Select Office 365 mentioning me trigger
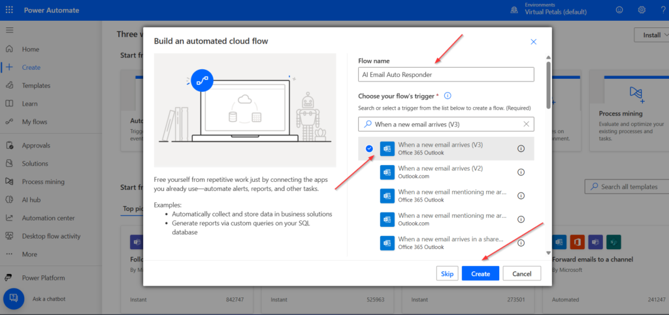This screenshot has width=669, height=315. click(x=446, y=196)
